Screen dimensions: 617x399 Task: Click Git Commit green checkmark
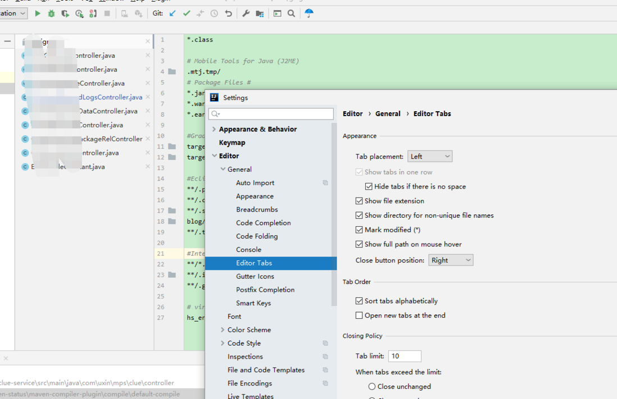point(187,13)
